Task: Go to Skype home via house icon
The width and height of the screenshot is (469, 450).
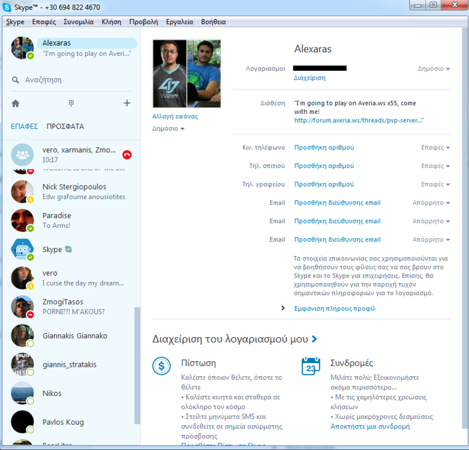Action: pyautogui.click(x=16, y=104)
